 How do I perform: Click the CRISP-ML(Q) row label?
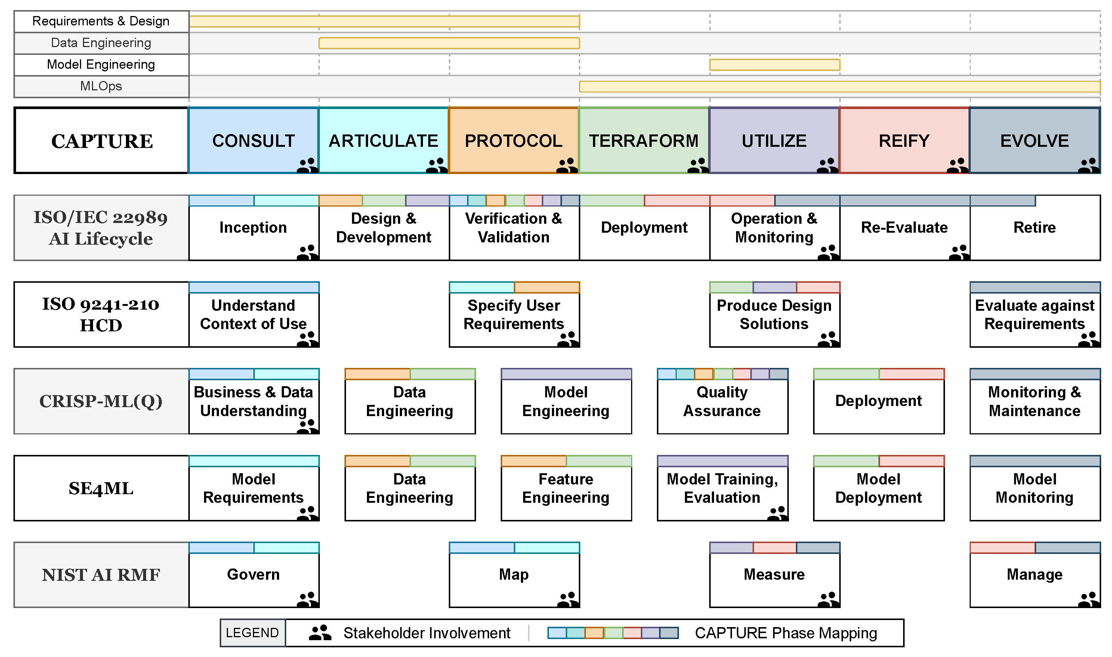click(x=101, y=402)
